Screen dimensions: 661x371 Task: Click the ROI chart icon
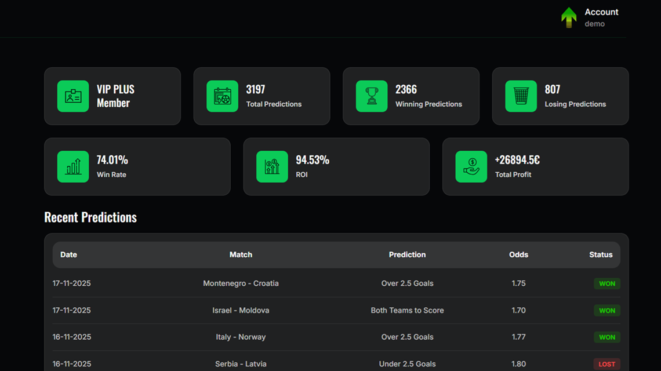272,167
